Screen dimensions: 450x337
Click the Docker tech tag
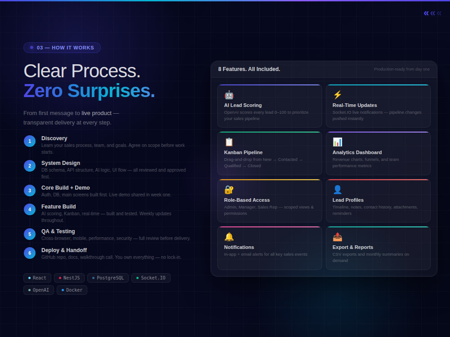[72, 290]
